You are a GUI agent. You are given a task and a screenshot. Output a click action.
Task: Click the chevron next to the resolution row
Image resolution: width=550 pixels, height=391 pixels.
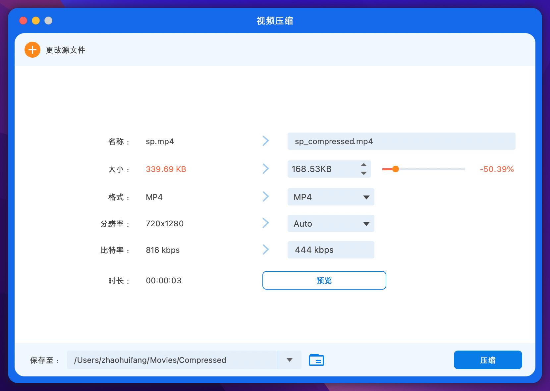[266, 223]
